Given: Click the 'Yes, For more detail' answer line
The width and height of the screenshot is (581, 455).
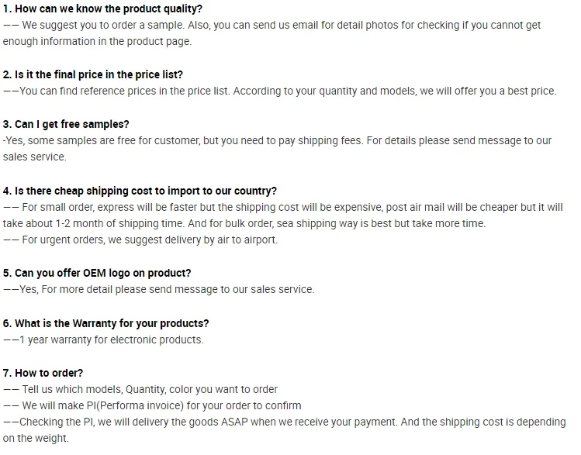Looking at the screenshot, I should pos(159,289).
